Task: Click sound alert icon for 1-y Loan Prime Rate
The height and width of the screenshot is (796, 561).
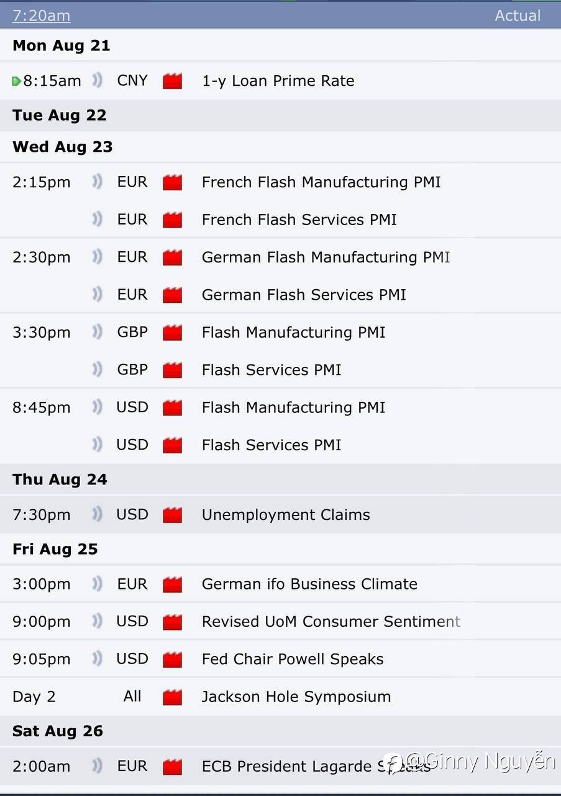Action: (97, 80)
